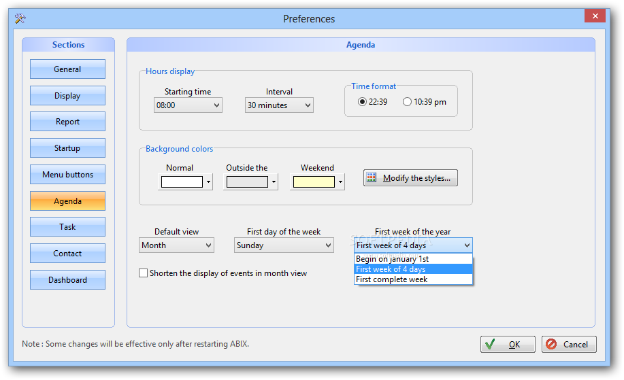Click the gray Outside the color swatch
Viewport: 624px width, 380px height.
click(x=247, y=182)
